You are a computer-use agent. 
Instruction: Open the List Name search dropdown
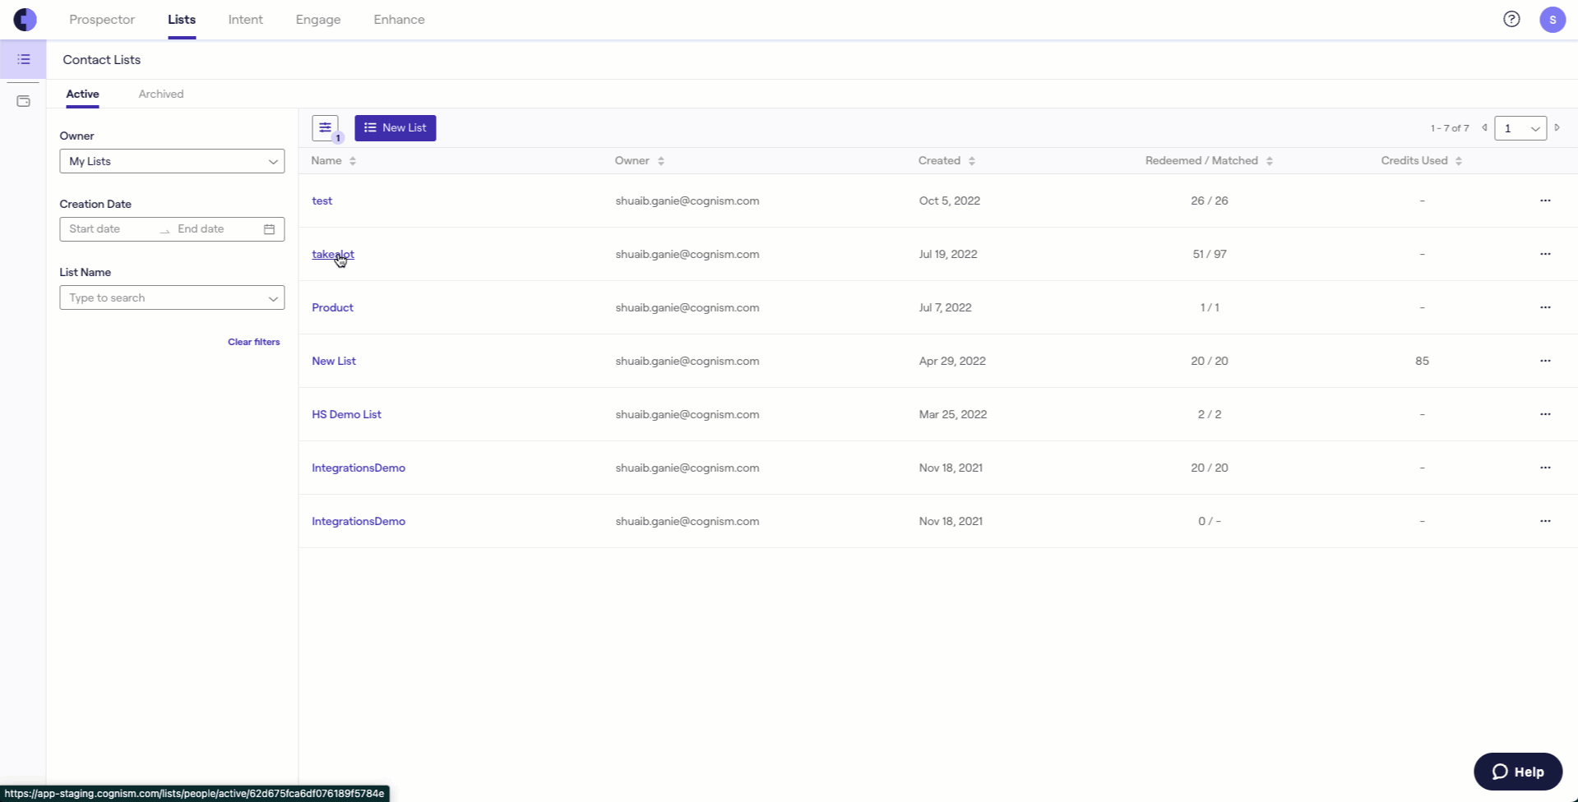coord(172,297)
